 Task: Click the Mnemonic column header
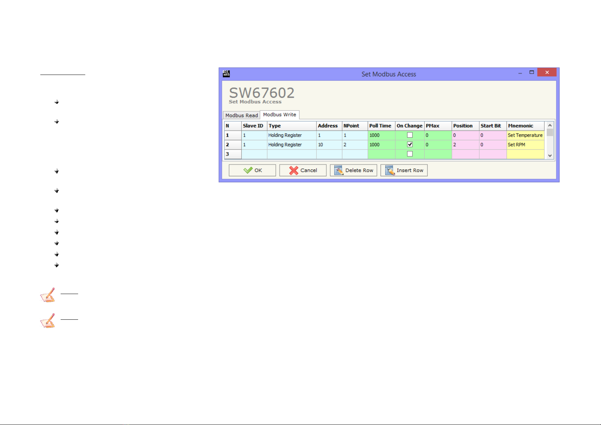525,126
